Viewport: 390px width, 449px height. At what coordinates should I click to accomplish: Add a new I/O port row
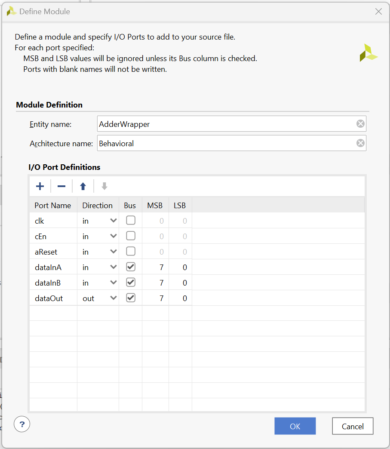tap(40, 186)
